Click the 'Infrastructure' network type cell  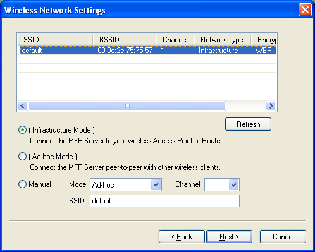point(223,51)
